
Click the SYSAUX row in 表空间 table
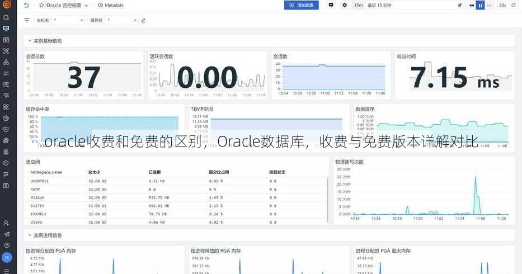(x=176, y=197)
